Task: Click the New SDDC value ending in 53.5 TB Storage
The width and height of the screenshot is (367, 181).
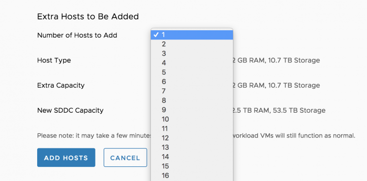Action: (x=279, y=110)
